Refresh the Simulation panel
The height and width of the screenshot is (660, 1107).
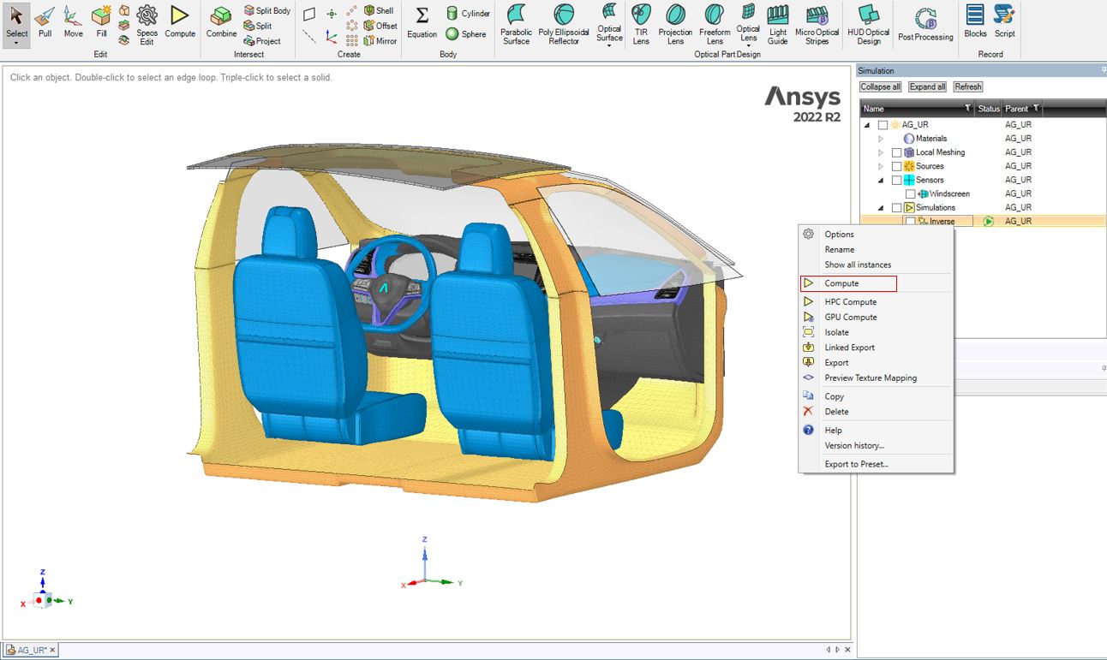coord(968,86)
